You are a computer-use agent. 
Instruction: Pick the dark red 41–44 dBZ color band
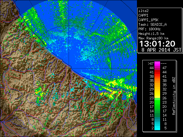tap(157, 72)
